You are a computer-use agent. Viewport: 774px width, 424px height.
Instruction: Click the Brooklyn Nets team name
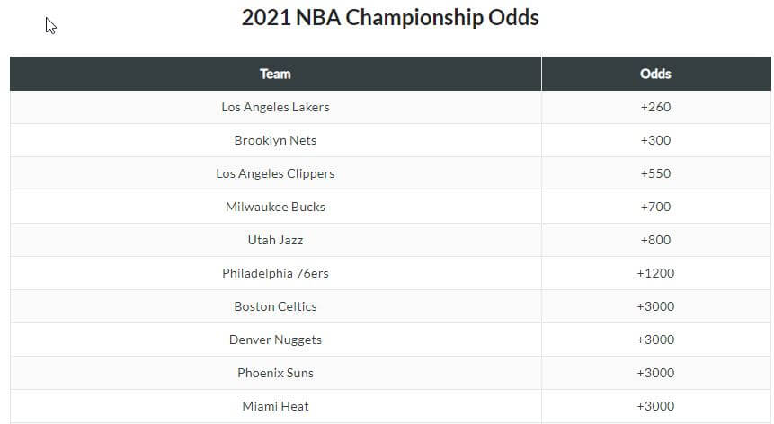tap(275, 140)
